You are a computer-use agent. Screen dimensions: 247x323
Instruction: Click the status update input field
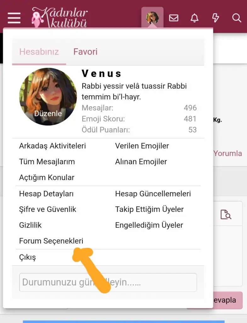coord(108,282)
